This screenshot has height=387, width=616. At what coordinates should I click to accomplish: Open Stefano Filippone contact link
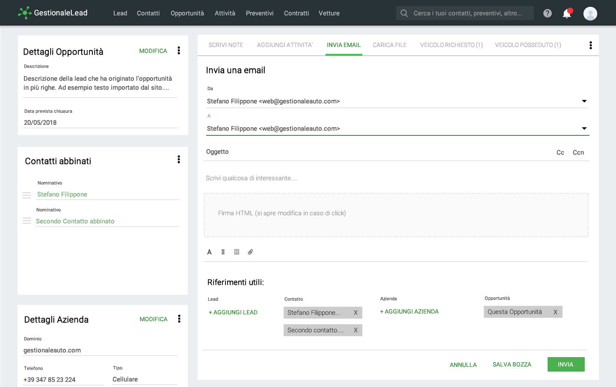click(62, 194)
